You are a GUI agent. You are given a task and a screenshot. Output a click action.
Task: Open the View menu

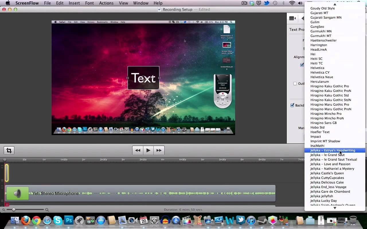124,3
